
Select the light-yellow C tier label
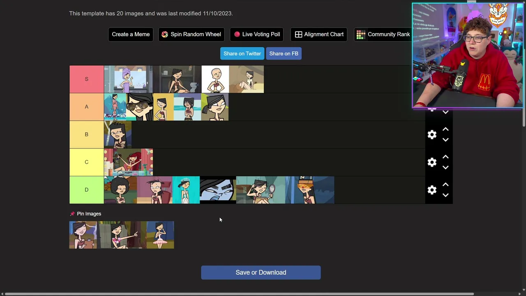(86, 162)
